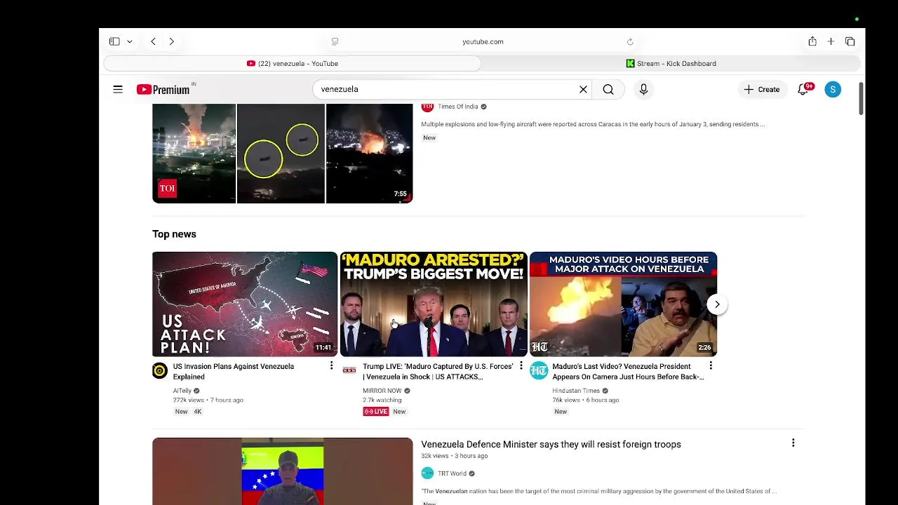Show the tab overview

[x=850, y=41]
